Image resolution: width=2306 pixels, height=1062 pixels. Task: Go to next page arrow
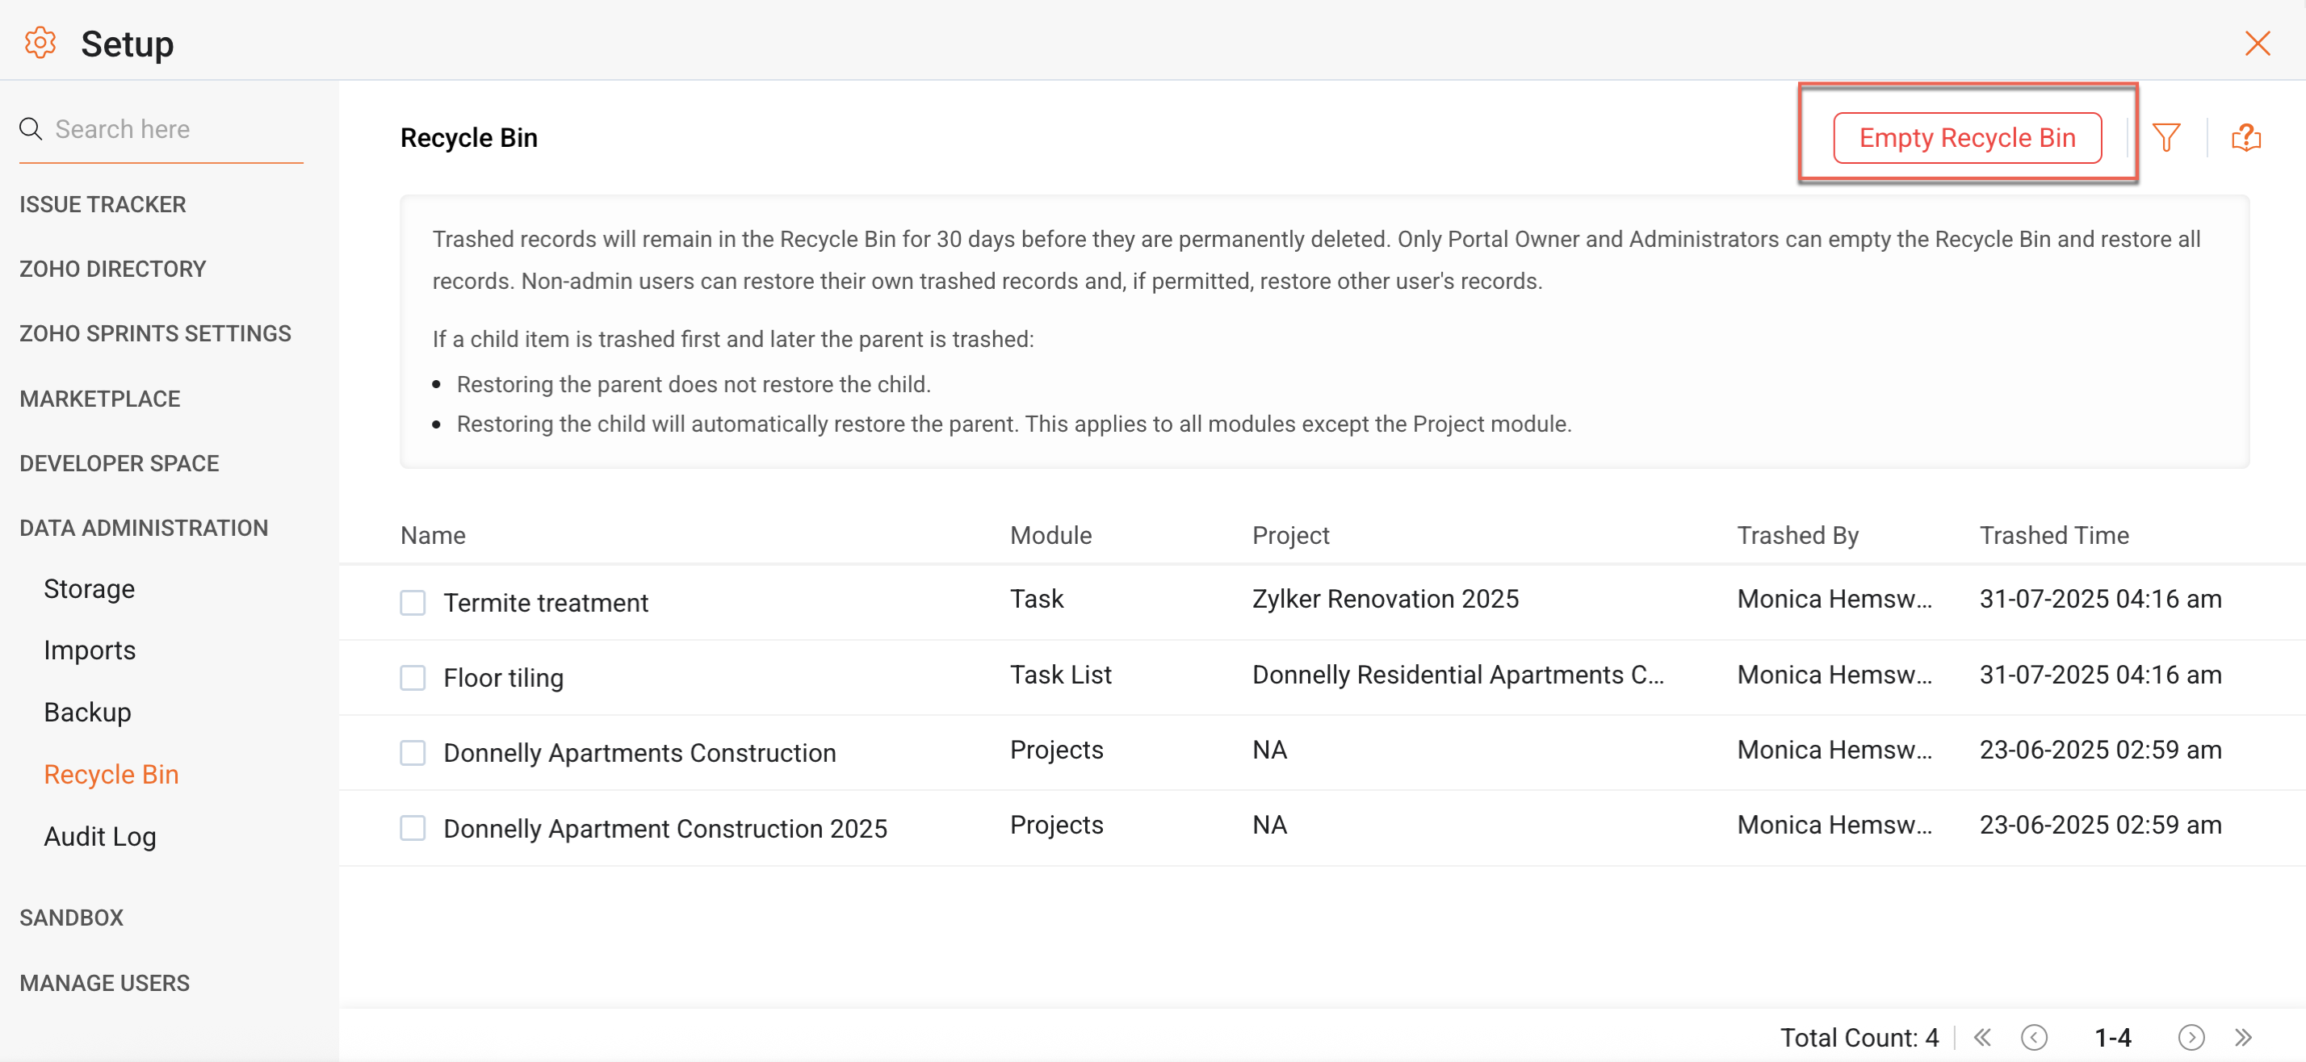(x=2190, y=1037)
